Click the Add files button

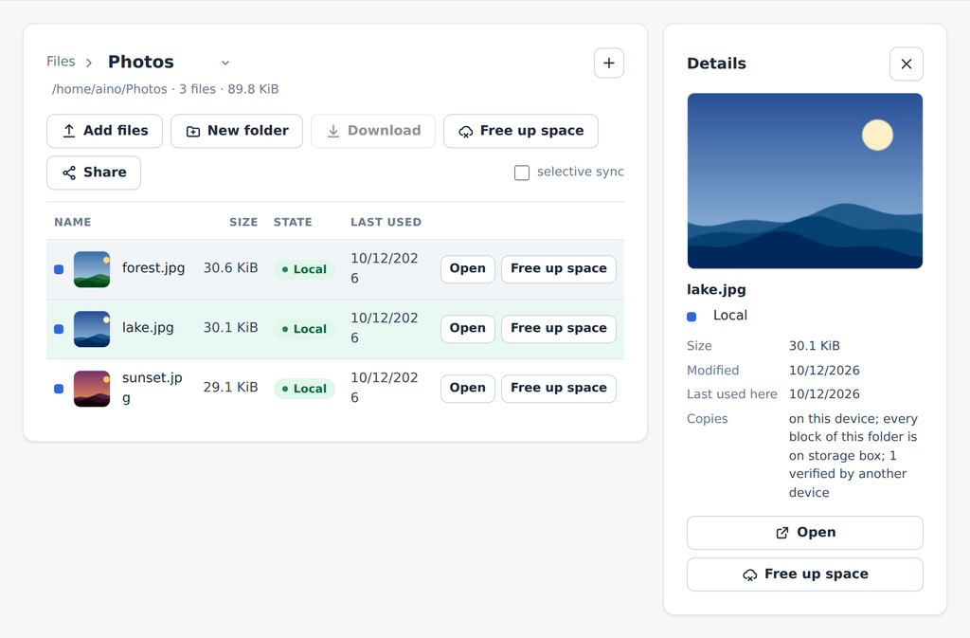tap(104, 131)
